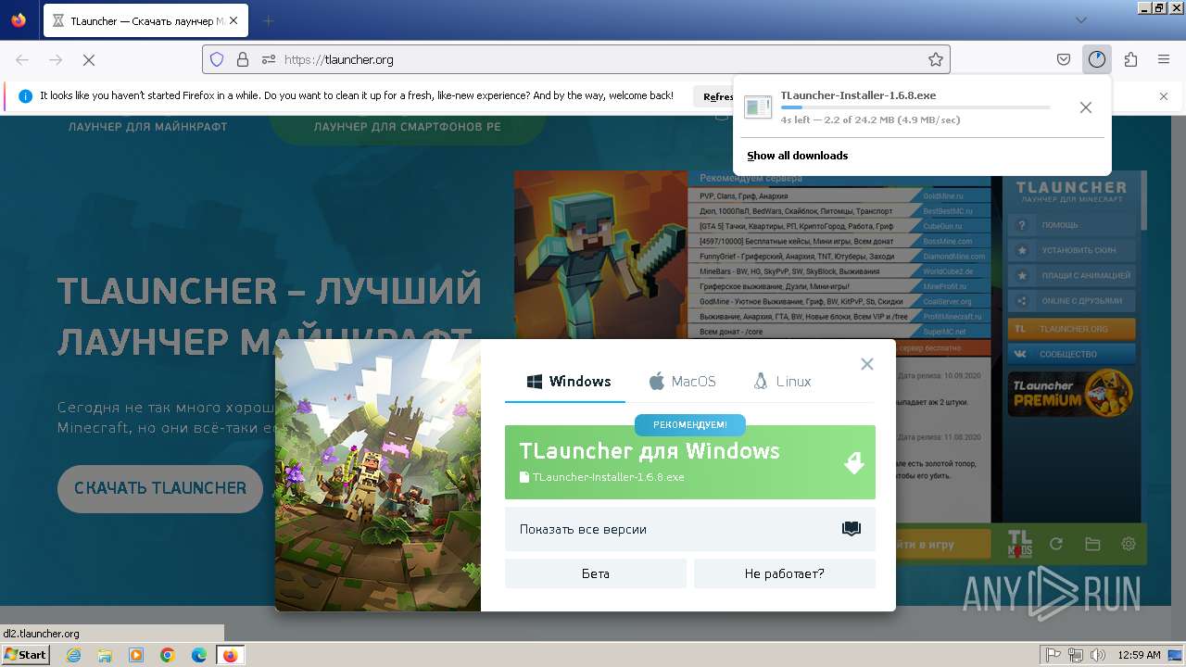This screenshot has height=667, width=1186.
Task: Click the browser forward arrow
Action: [56, 59]
